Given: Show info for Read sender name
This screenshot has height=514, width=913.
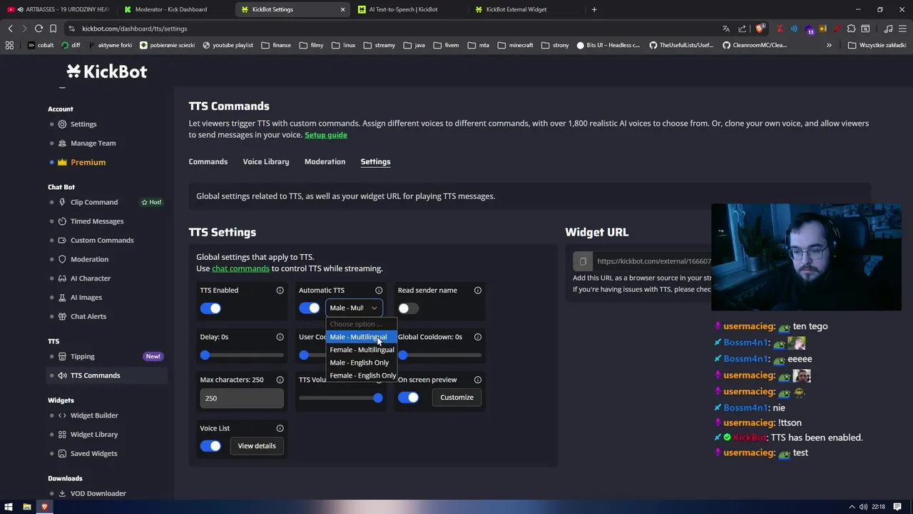Looking at the screenshot, I should 478,291.
